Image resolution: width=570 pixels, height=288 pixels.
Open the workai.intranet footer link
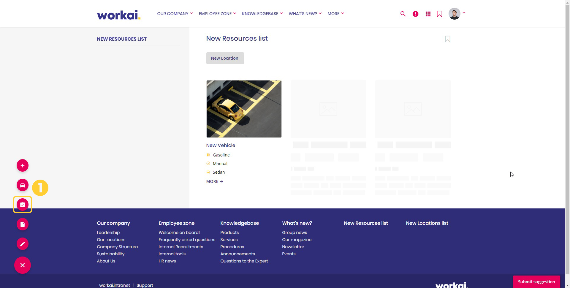115,285
